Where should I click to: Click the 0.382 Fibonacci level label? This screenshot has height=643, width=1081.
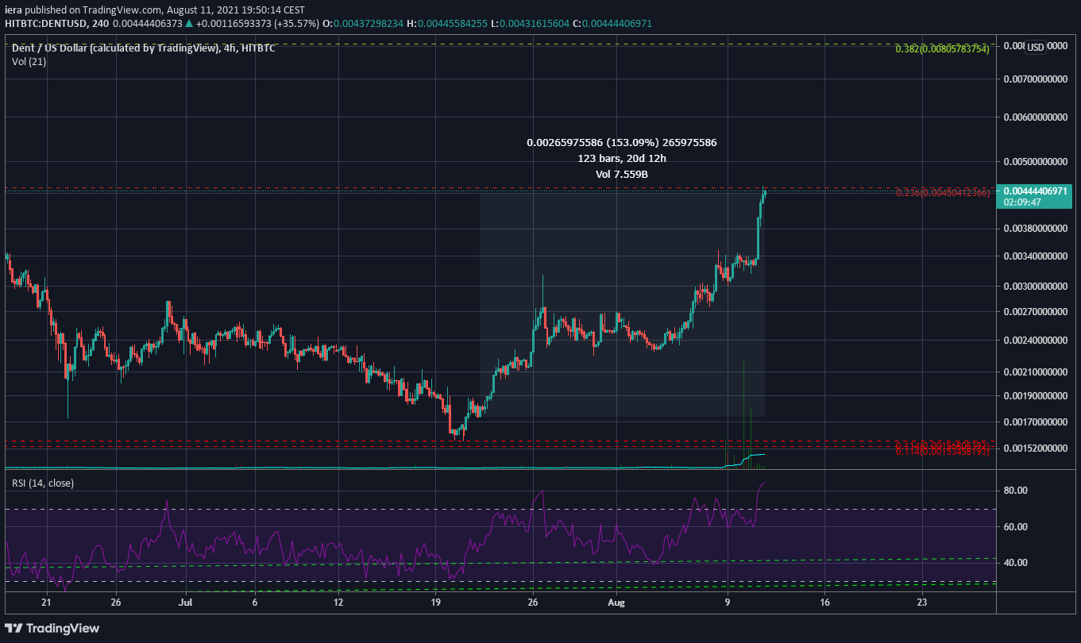pyautogui.click(x=942, y=48)
